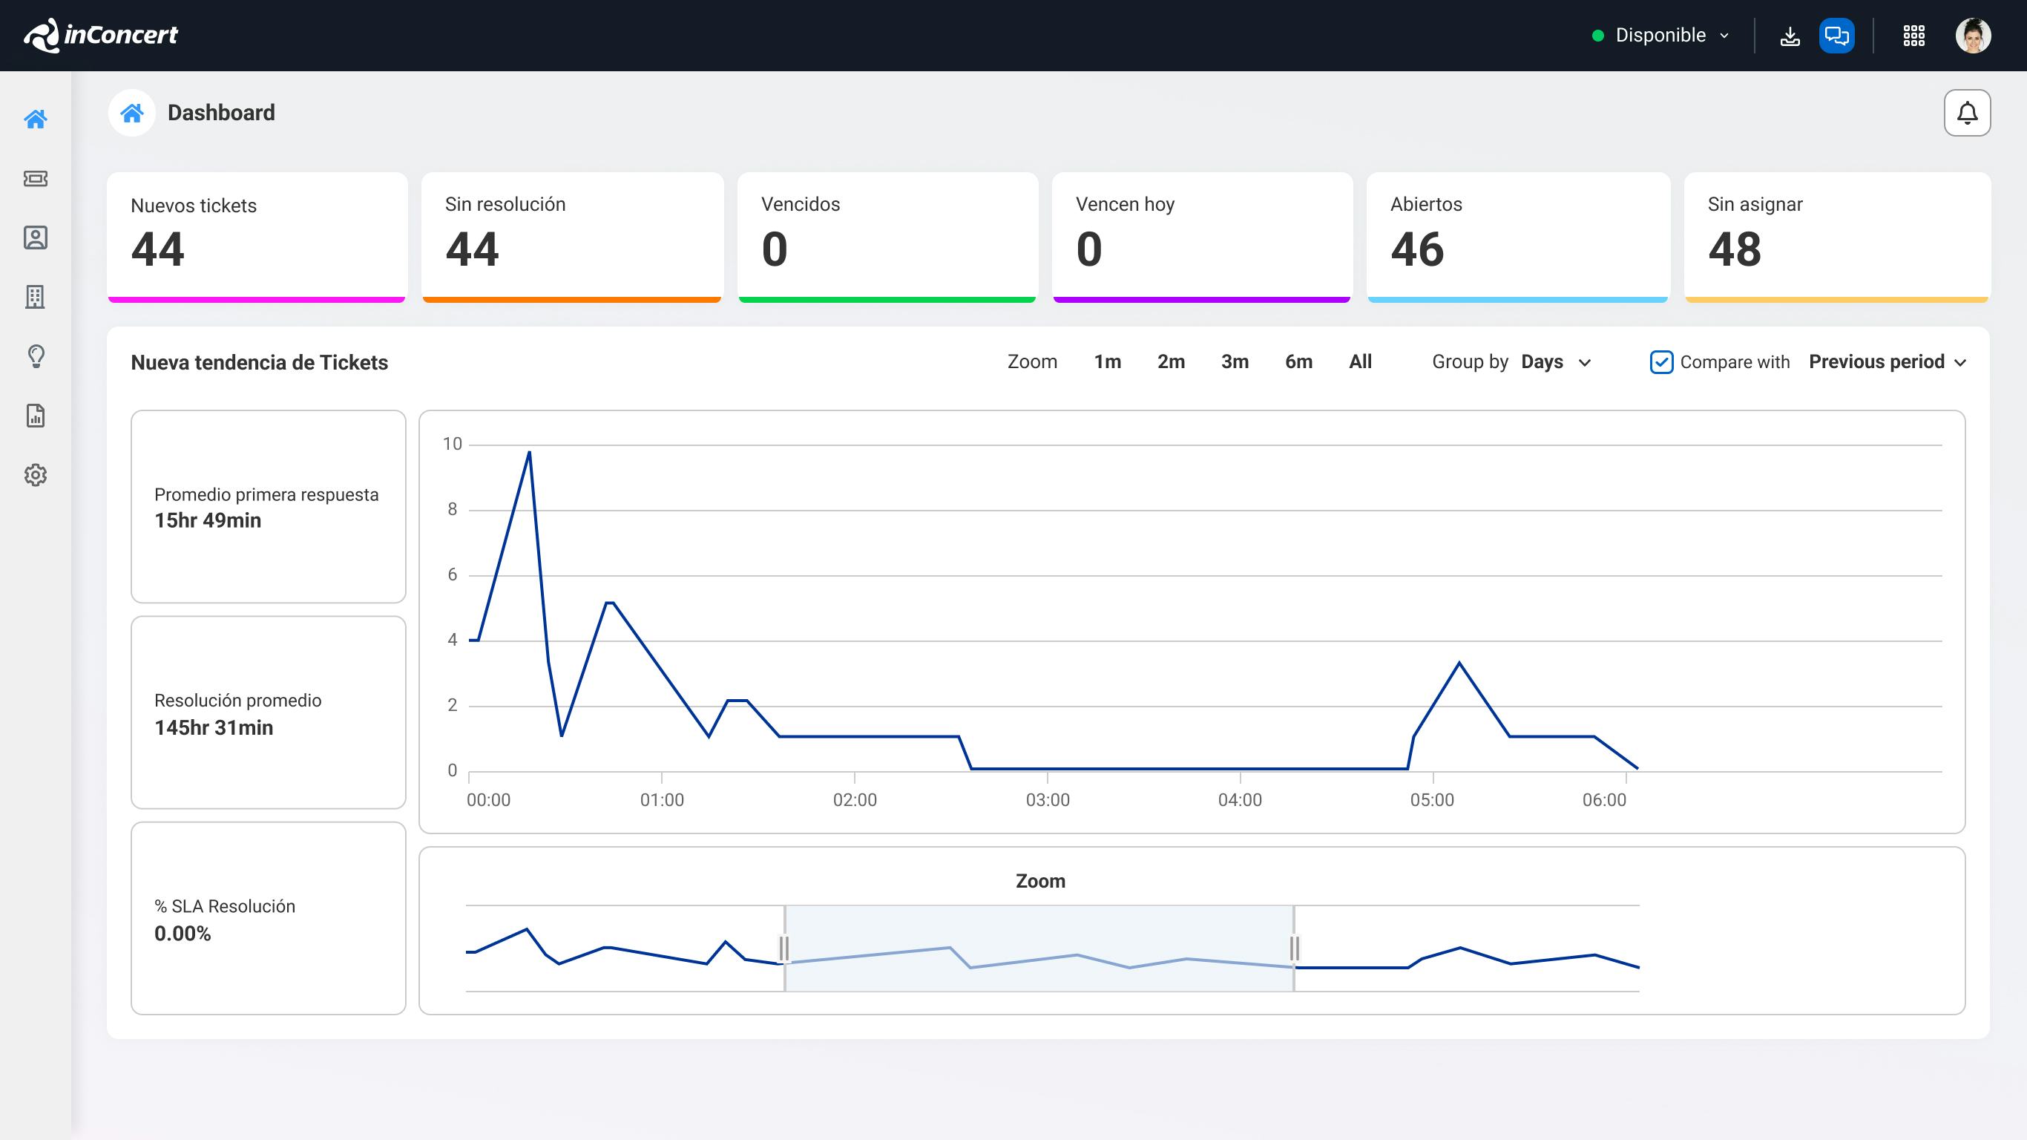Open the notifications bell
This screenshot has width=2027, height=1140.
tap(1967, 113)
